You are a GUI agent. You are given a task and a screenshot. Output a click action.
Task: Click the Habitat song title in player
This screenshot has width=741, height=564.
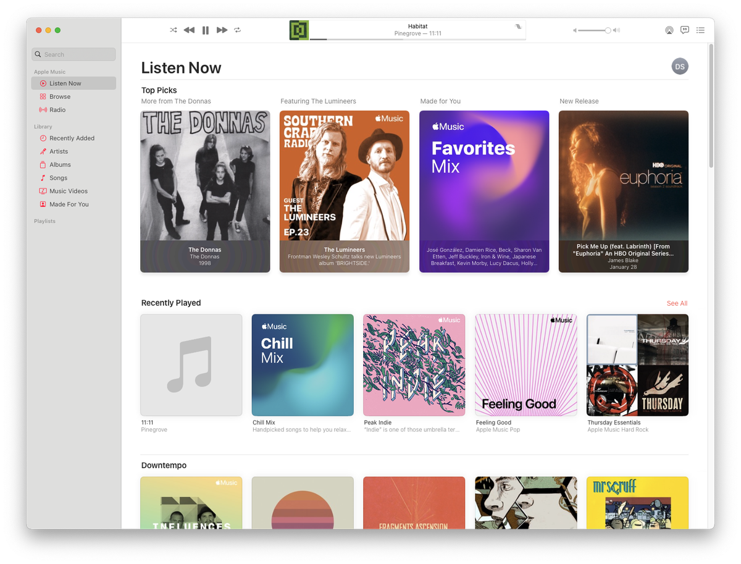point(417,27)
